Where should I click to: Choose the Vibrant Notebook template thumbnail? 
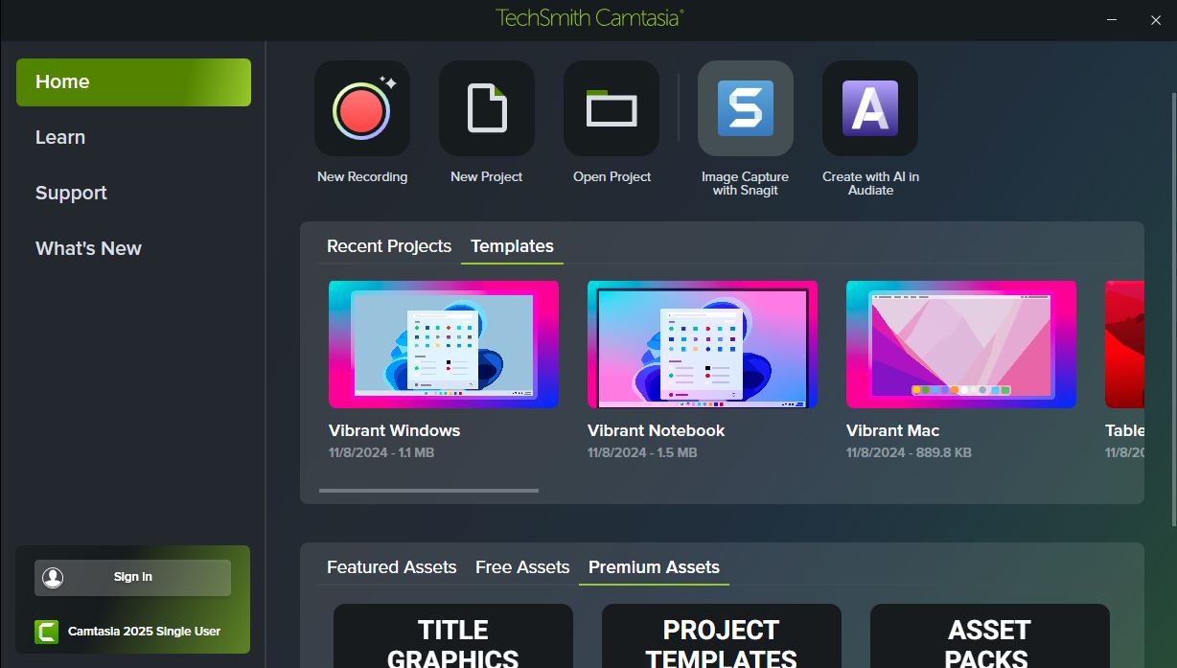pos(702,344)
